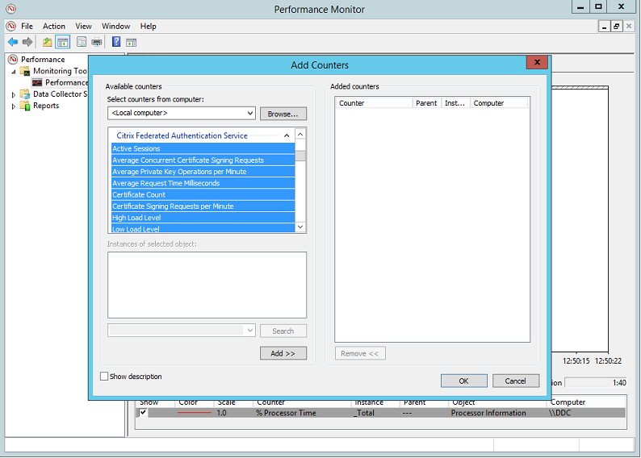Click the Print icon in the toolbar
The image size is (641, 458).
point(97,42)
